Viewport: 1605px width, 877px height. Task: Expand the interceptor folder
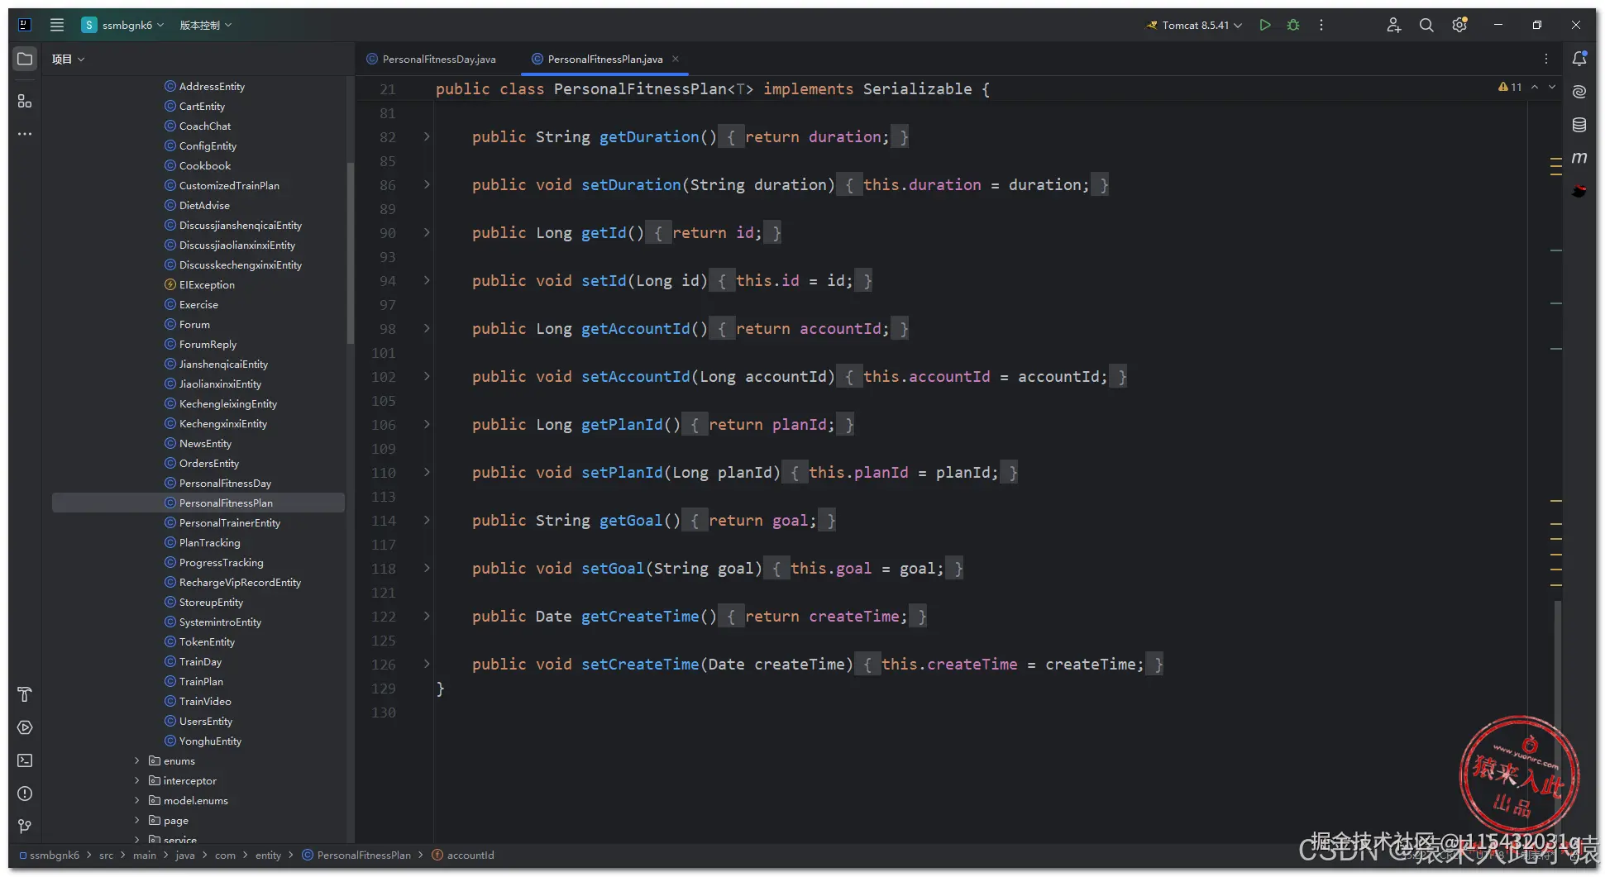click(x=137, y=780)
